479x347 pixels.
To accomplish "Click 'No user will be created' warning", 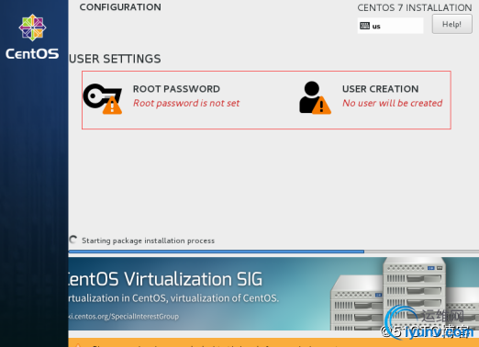I will click(392, 103).
